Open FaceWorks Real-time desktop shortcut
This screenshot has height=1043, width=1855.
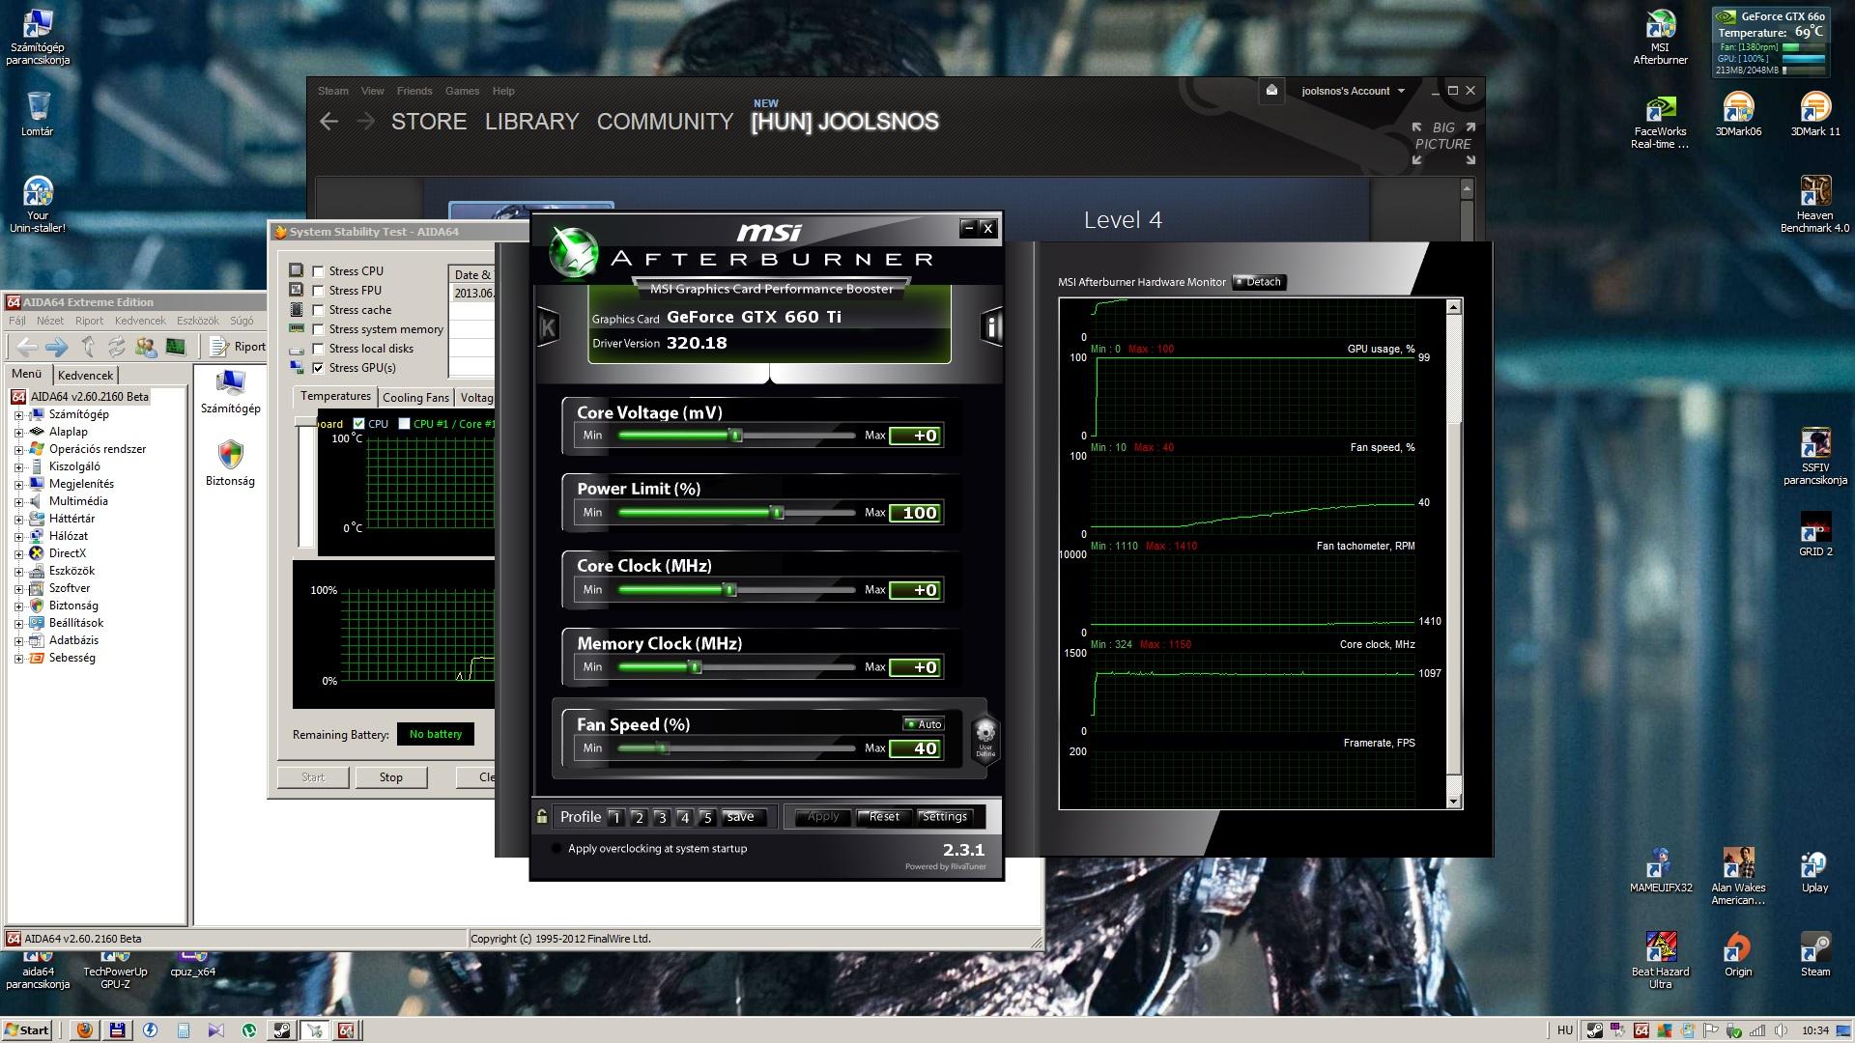click(1660, 122)
